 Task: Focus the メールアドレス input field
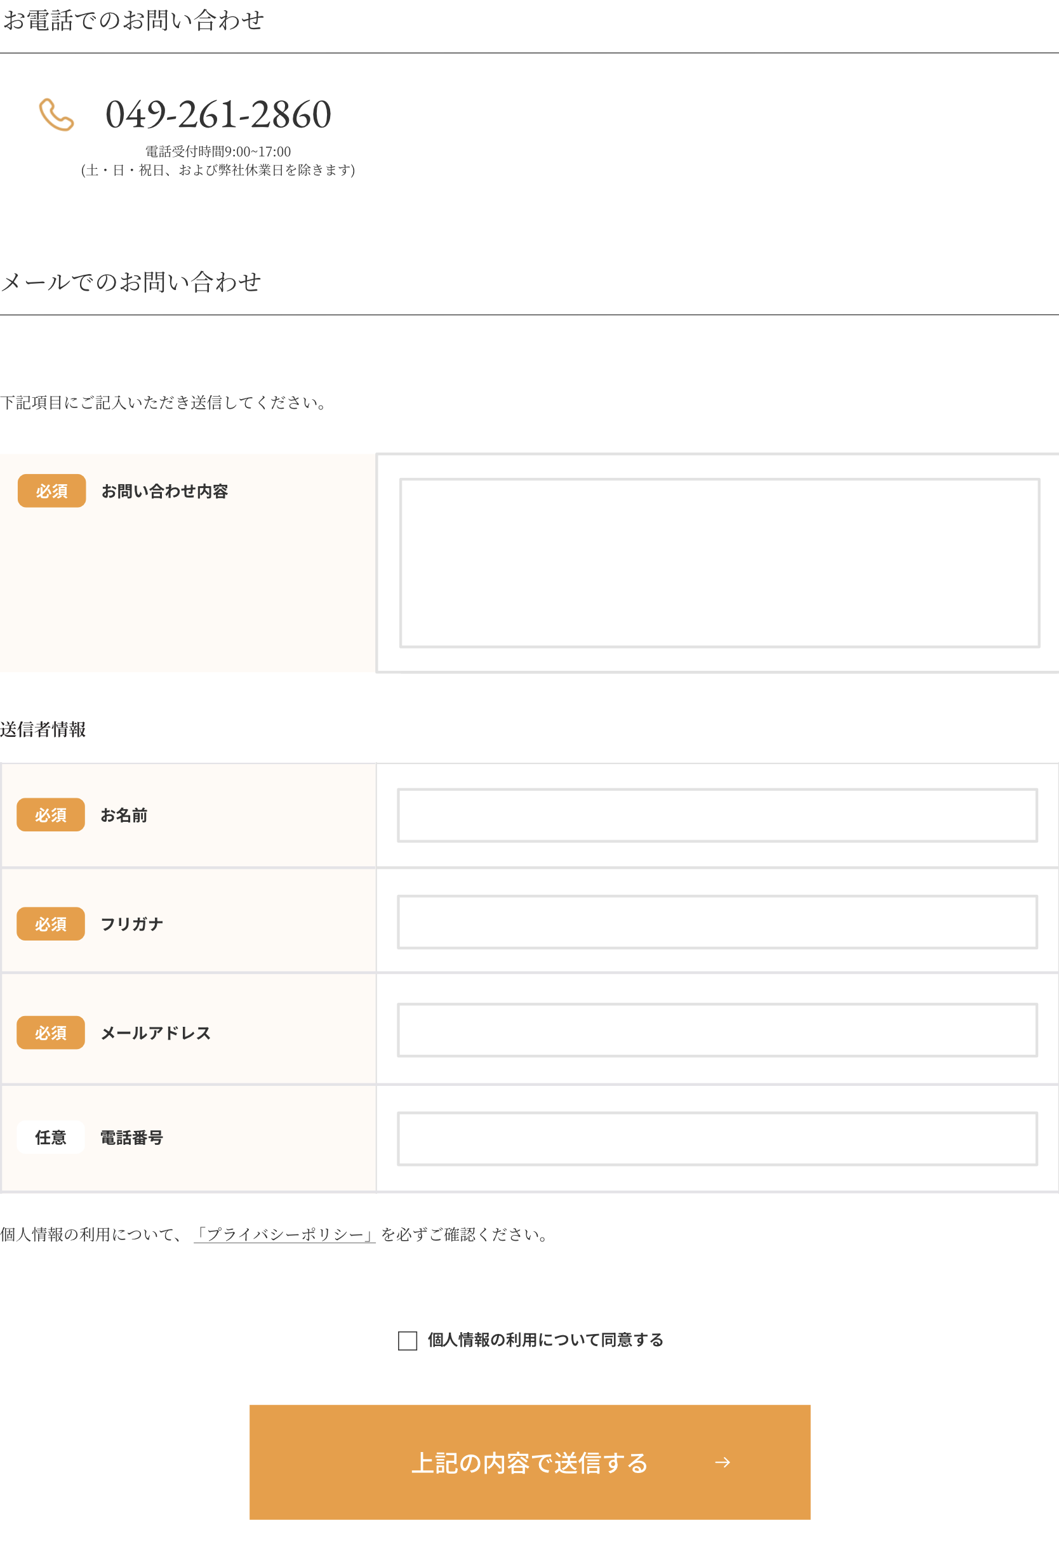click(717, 1030)
